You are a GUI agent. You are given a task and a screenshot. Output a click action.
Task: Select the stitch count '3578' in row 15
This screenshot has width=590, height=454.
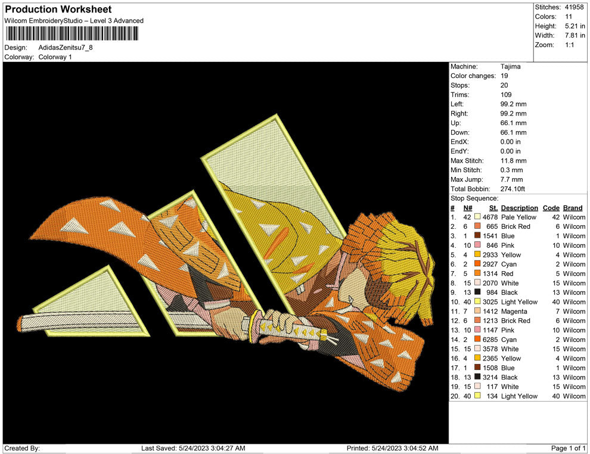[x=490, y=349]
